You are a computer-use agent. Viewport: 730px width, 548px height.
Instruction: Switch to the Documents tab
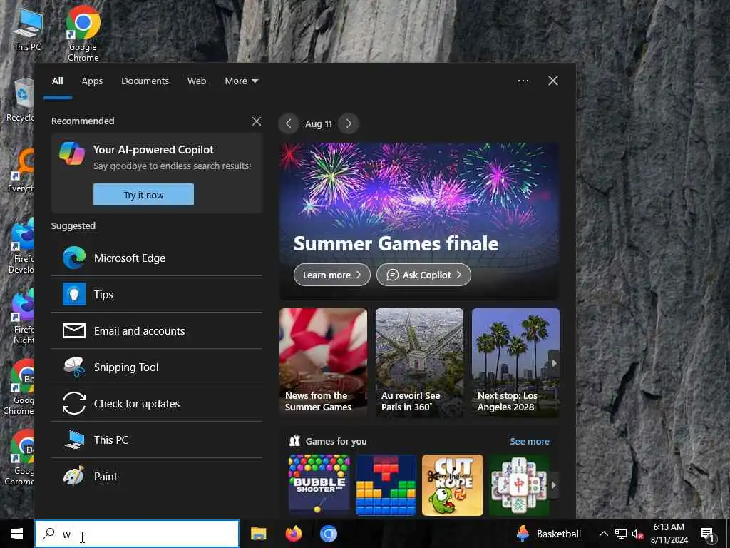(145, 81)
